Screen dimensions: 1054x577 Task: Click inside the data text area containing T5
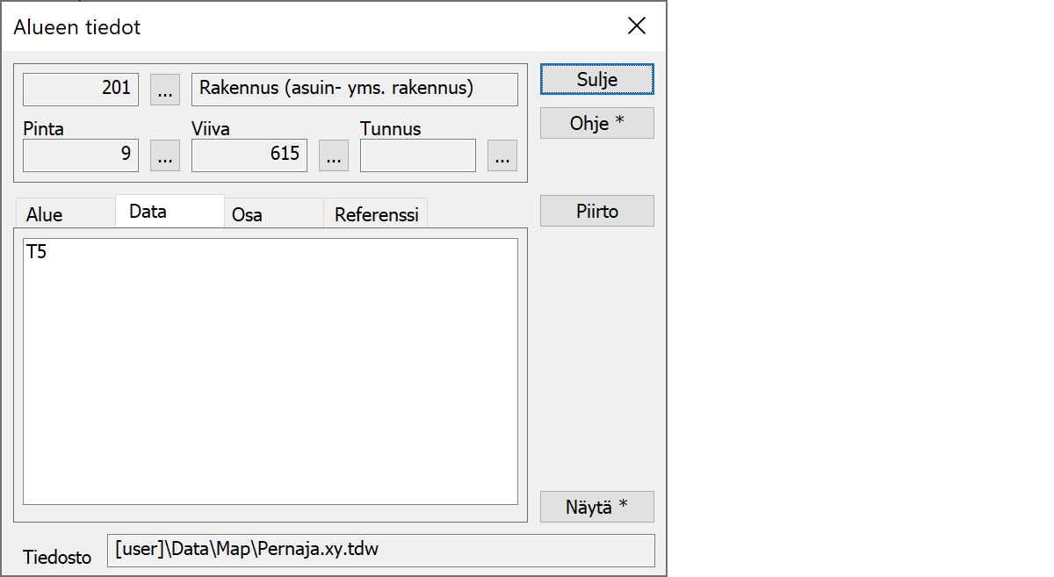[x=270, y=371]
